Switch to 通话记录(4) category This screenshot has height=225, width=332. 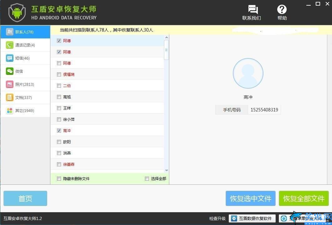click(25, 45)
